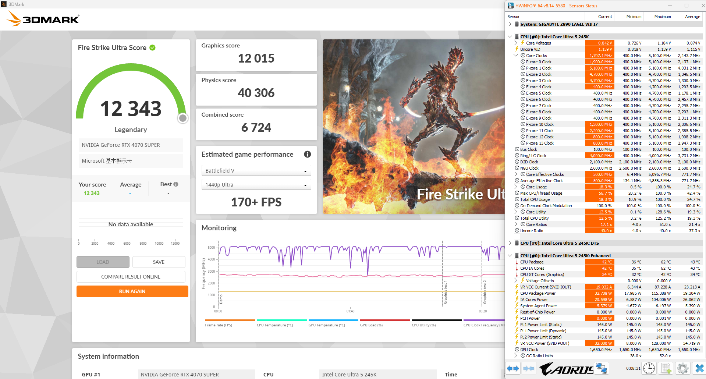
Task: Click the HWiNFO app icon in its title bar
Action: point(511,6)
